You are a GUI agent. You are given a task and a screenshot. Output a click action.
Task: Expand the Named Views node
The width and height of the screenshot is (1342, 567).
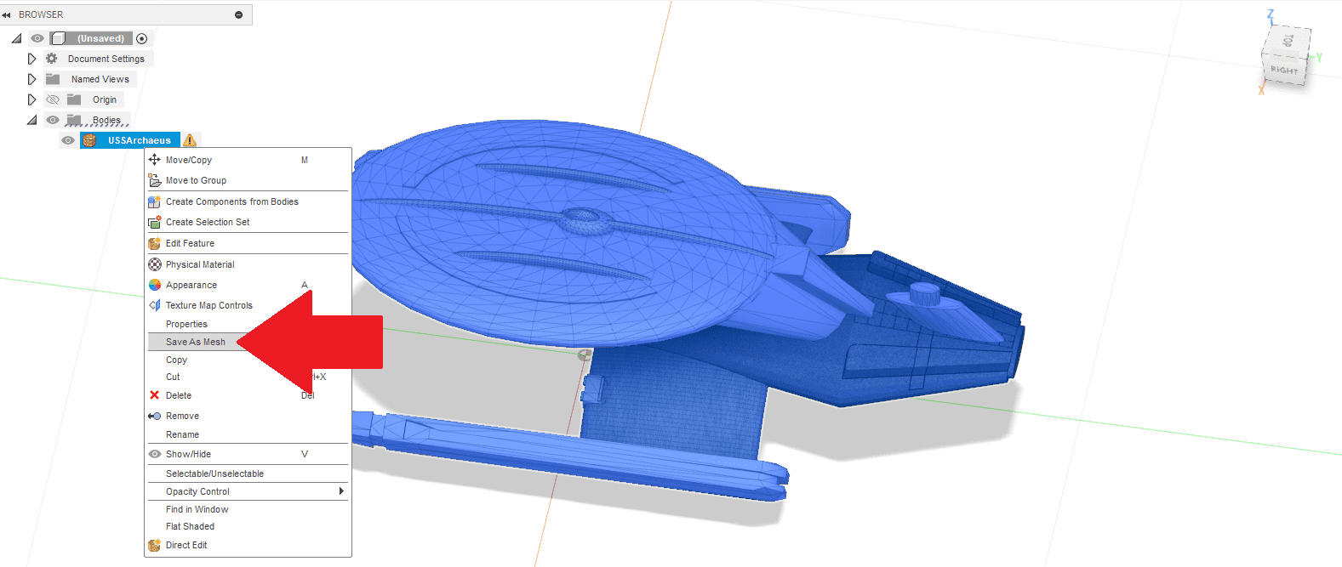[x=31, y=79]
